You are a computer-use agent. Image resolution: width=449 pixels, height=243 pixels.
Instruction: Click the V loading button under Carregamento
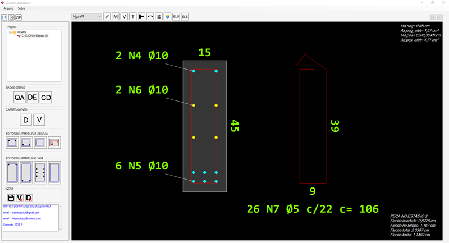[x=39, y=120]
